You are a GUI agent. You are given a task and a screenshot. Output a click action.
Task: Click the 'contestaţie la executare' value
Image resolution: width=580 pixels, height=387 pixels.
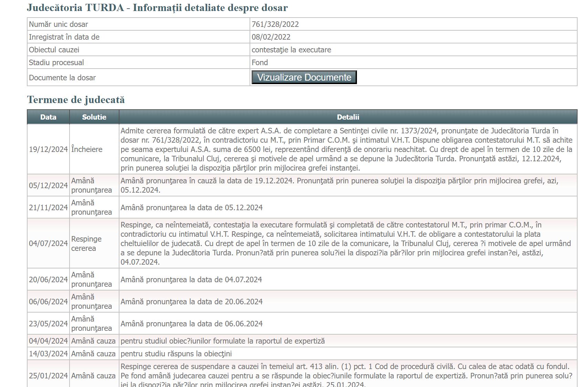pos(291,50)
